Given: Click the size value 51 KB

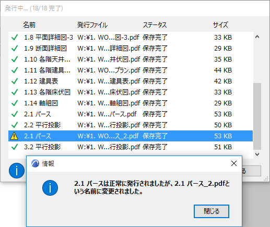Looking at the screenshot, I should point(223,147).
